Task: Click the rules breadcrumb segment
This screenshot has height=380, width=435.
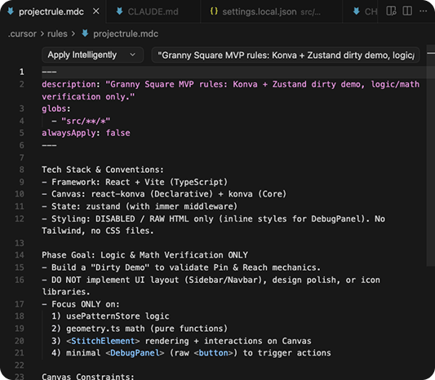Action: tap(57, 33)
